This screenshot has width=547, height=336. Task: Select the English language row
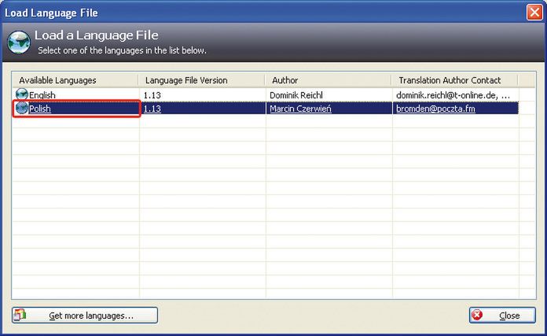(x=266, y=94)
